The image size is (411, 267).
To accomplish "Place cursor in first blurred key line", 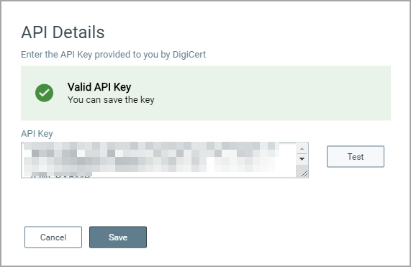I will [x=150, y=146].
